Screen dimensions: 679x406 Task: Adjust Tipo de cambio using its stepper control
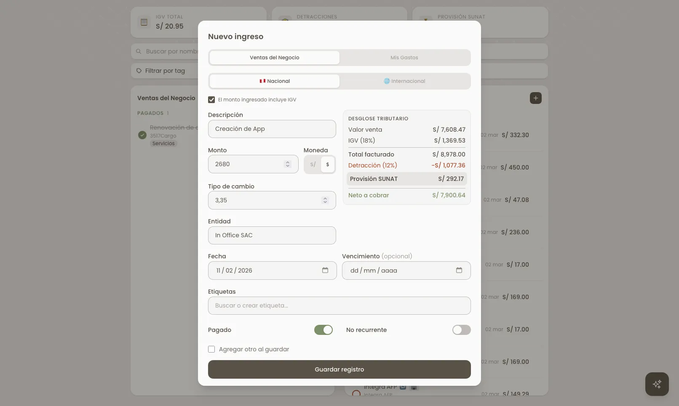[x=325, y=200]
